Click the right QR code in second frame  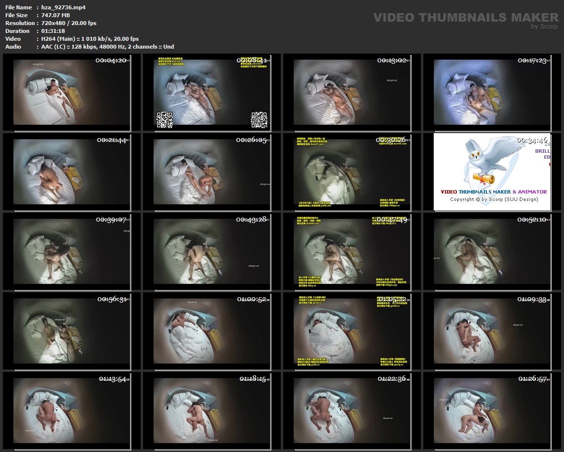pos(259,120)
